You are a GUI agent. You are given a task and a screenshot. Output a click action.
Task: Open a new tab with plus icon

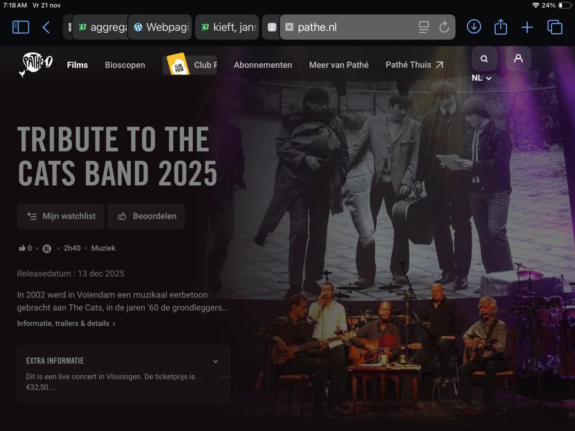coord(527,27)
